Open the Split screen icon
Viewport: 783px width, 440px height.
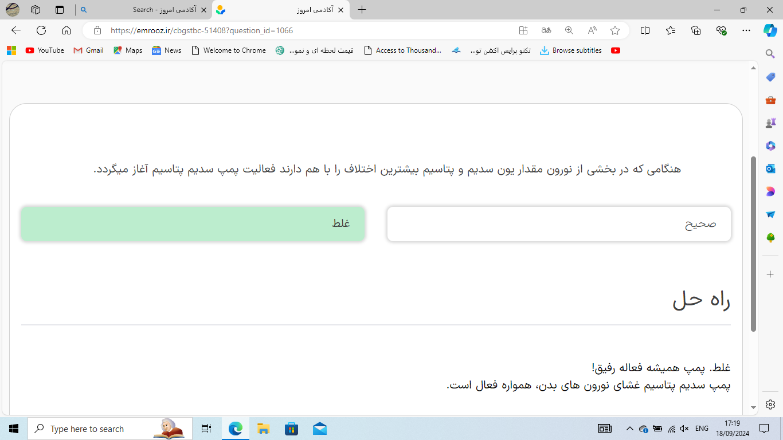click(645, 30)
